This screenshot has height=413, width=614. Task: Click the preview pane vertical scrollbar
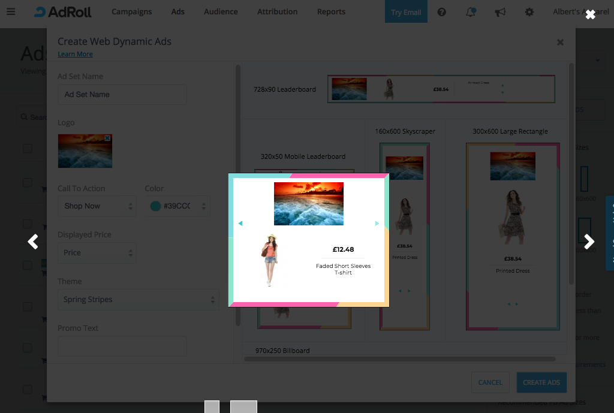571,174
